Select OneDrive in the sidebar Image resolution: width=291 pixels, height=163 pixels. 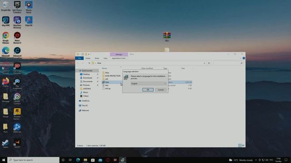point(85,101)
